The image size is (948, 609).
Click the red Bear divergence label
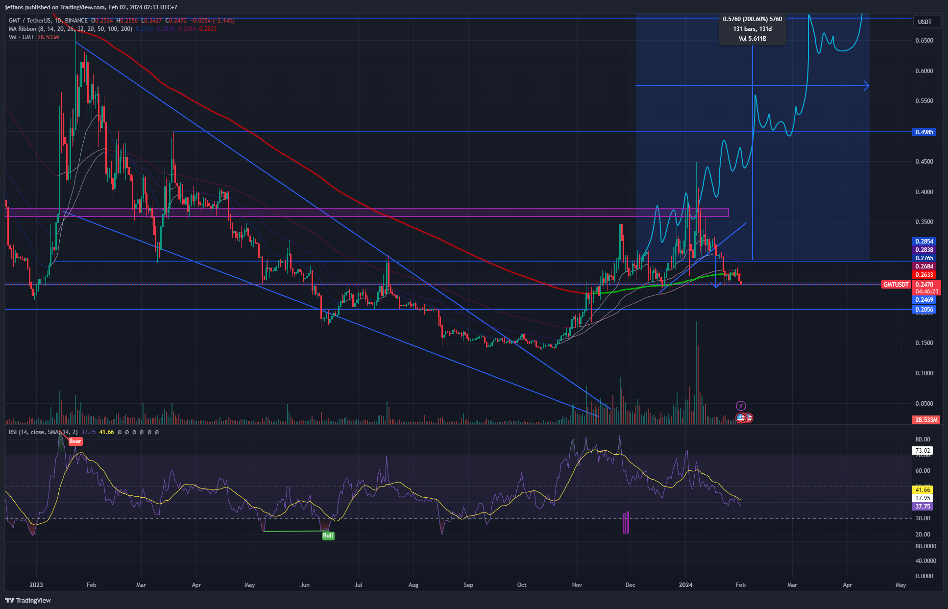click(75, 441)
